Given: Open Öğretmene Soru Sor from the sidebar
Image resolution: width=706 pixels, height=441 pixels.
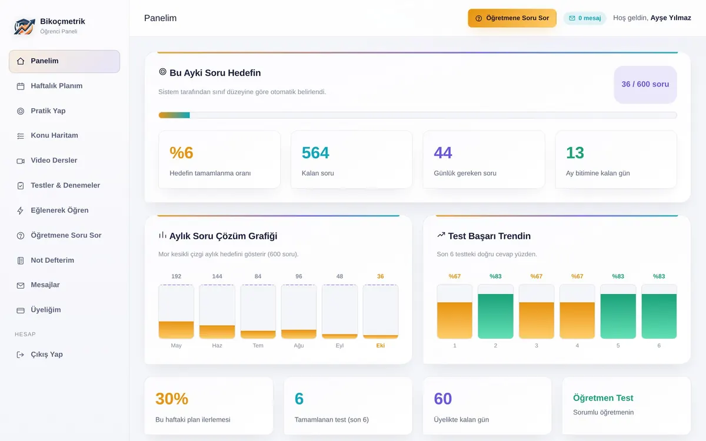Looking at the screenshot, I should click(x=65, y=235).
